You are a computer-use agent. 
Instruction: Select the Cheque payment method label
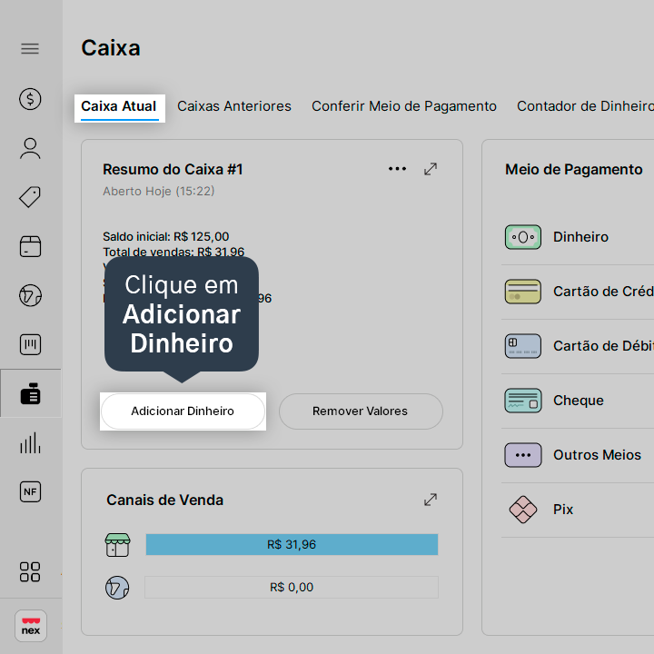[x=579, y=401]
